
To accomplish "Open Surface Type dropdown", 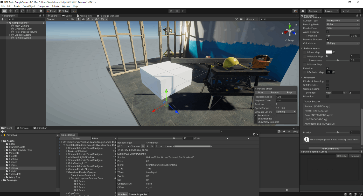I will (x=343, y=21).
